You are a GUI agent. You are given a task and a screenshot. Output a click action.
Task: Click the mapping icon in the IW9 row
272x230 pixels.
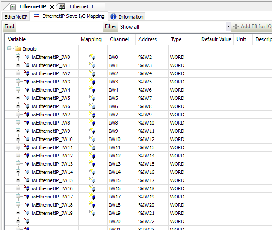92,131
